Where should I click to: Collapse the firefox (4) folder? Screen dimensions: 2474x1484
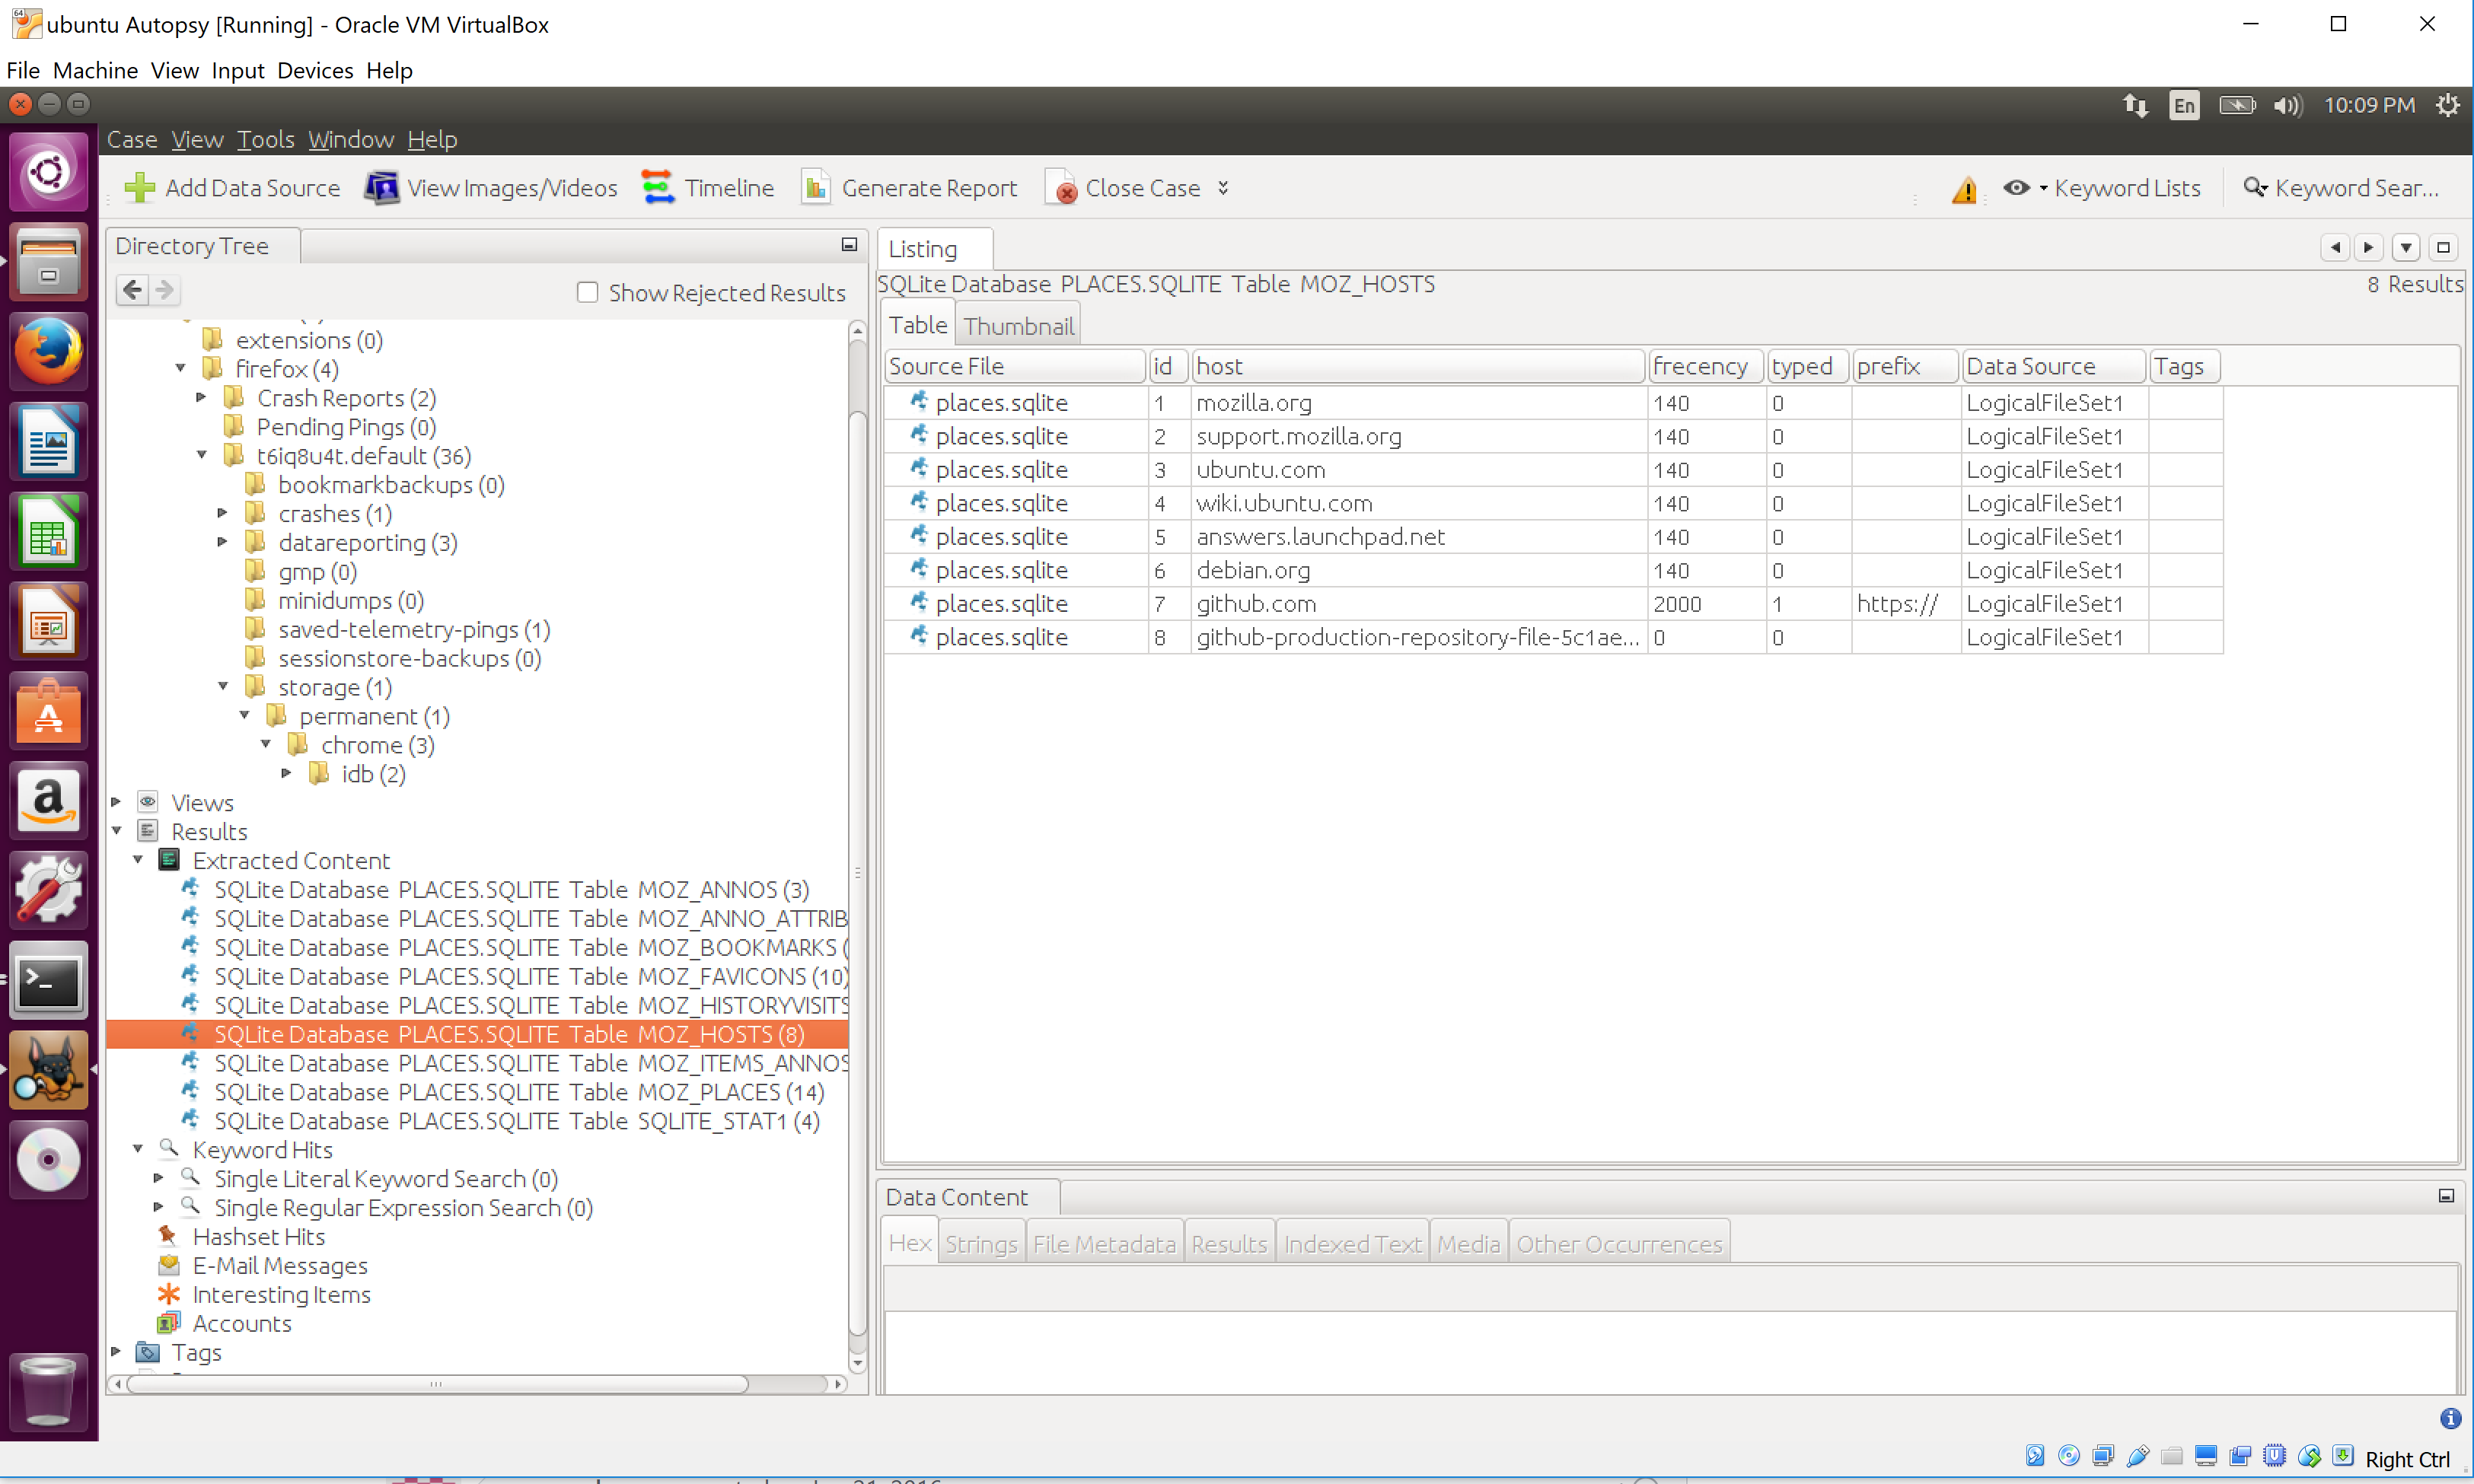tap(181, 368)
